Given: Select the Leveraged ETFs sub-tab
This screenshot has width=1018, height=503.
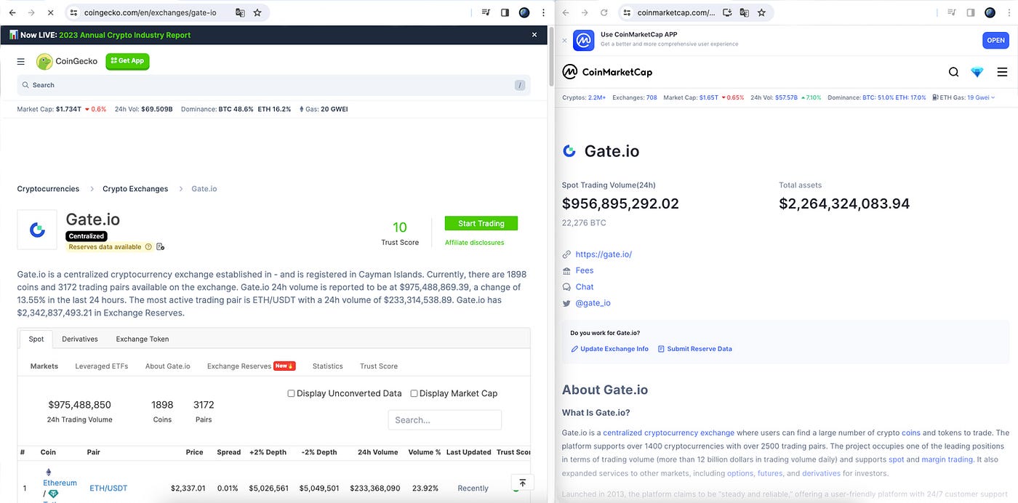Looking at the screenshot, I should pos(102,366).
